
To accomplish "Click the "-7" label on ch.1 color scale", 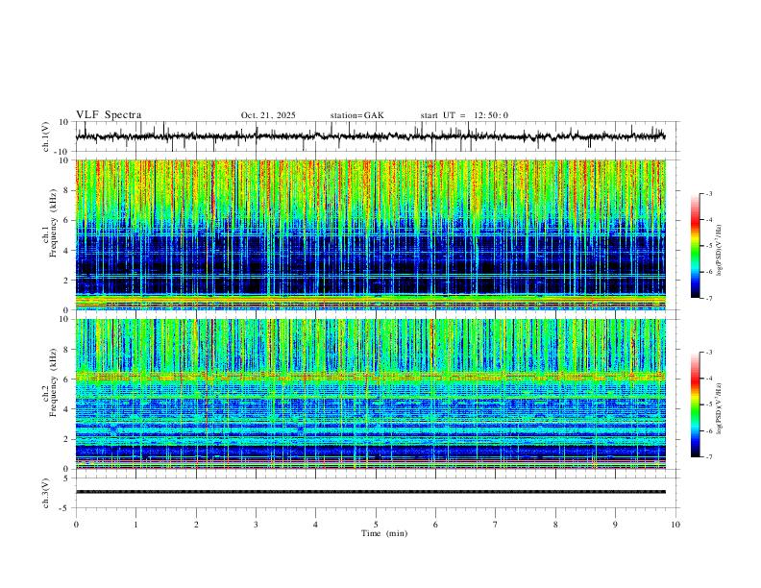I will click(708, 298).
